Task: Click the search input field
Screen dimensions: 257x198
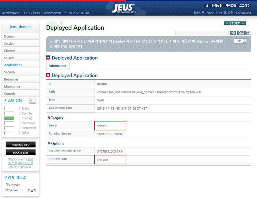Action: click(x=202, y=33)
